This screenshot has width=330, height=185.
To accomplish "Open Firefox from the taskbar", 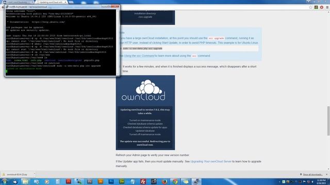I will (164, 181).
